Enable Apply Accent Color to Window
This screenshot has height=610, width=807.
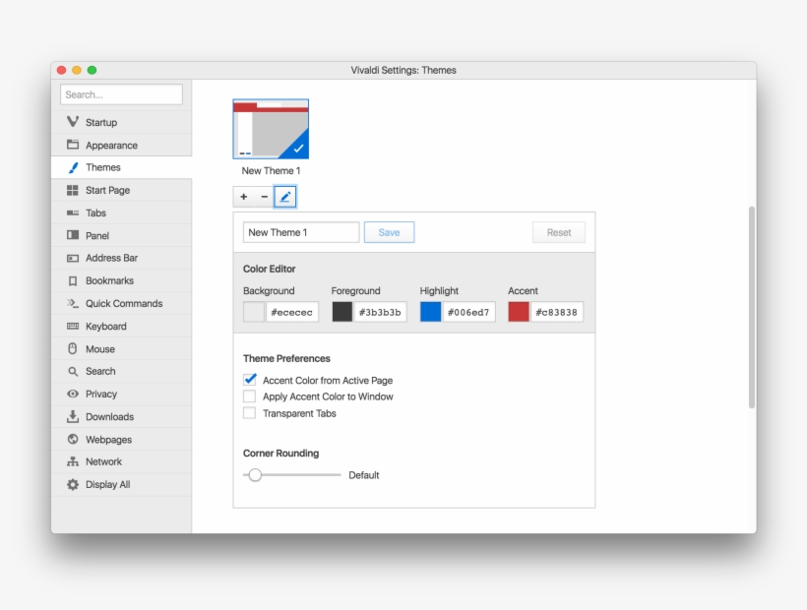point(250,396)
